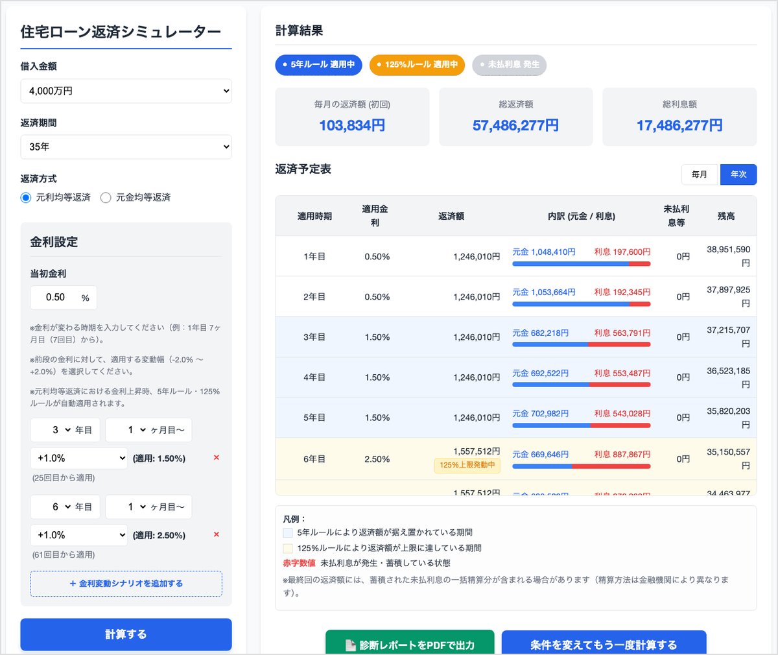Click the 赤字数値 legend label
Viewport: 778px width, 655px height.
coord(299,563)
